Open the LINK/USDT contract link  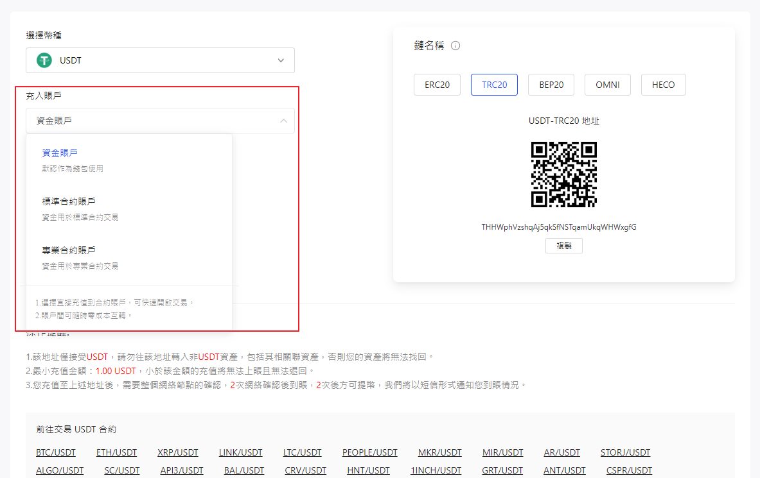pyautogui.click(x=240, y=452)
